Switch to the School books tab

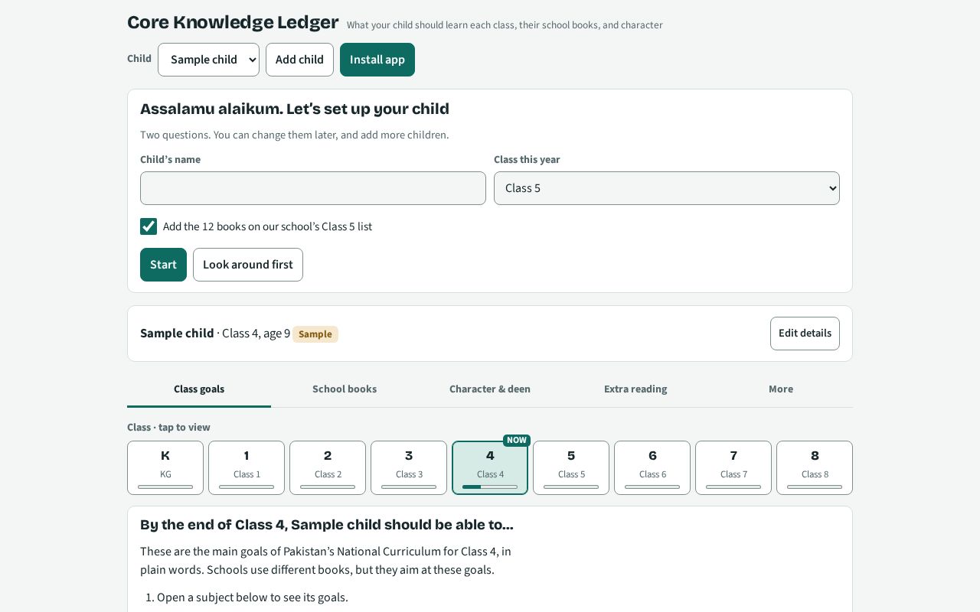345,389
